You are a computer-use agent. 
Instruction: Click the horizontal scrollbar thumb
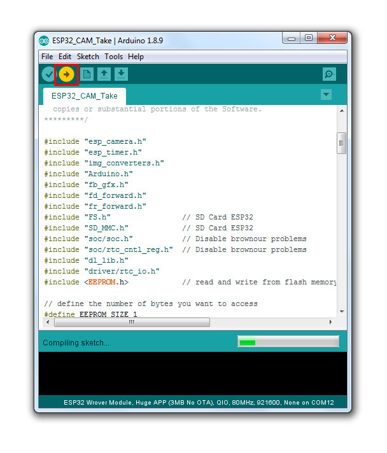(132, 322)
